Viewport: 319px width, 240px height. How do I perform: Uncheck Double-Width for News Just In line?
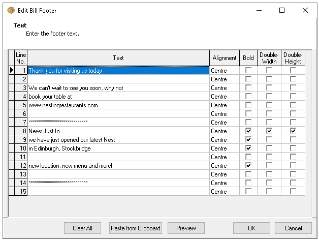pyautogui.click(x=269, y=131)
